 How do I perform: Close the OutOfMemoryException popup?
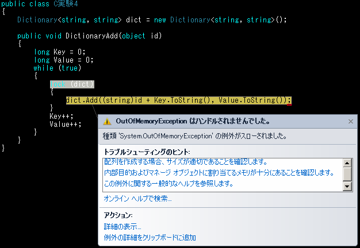coord(350,122)
